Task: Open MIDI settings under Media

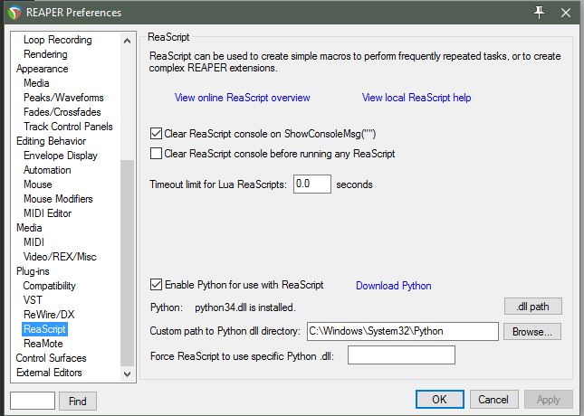Action: [34, 242]
